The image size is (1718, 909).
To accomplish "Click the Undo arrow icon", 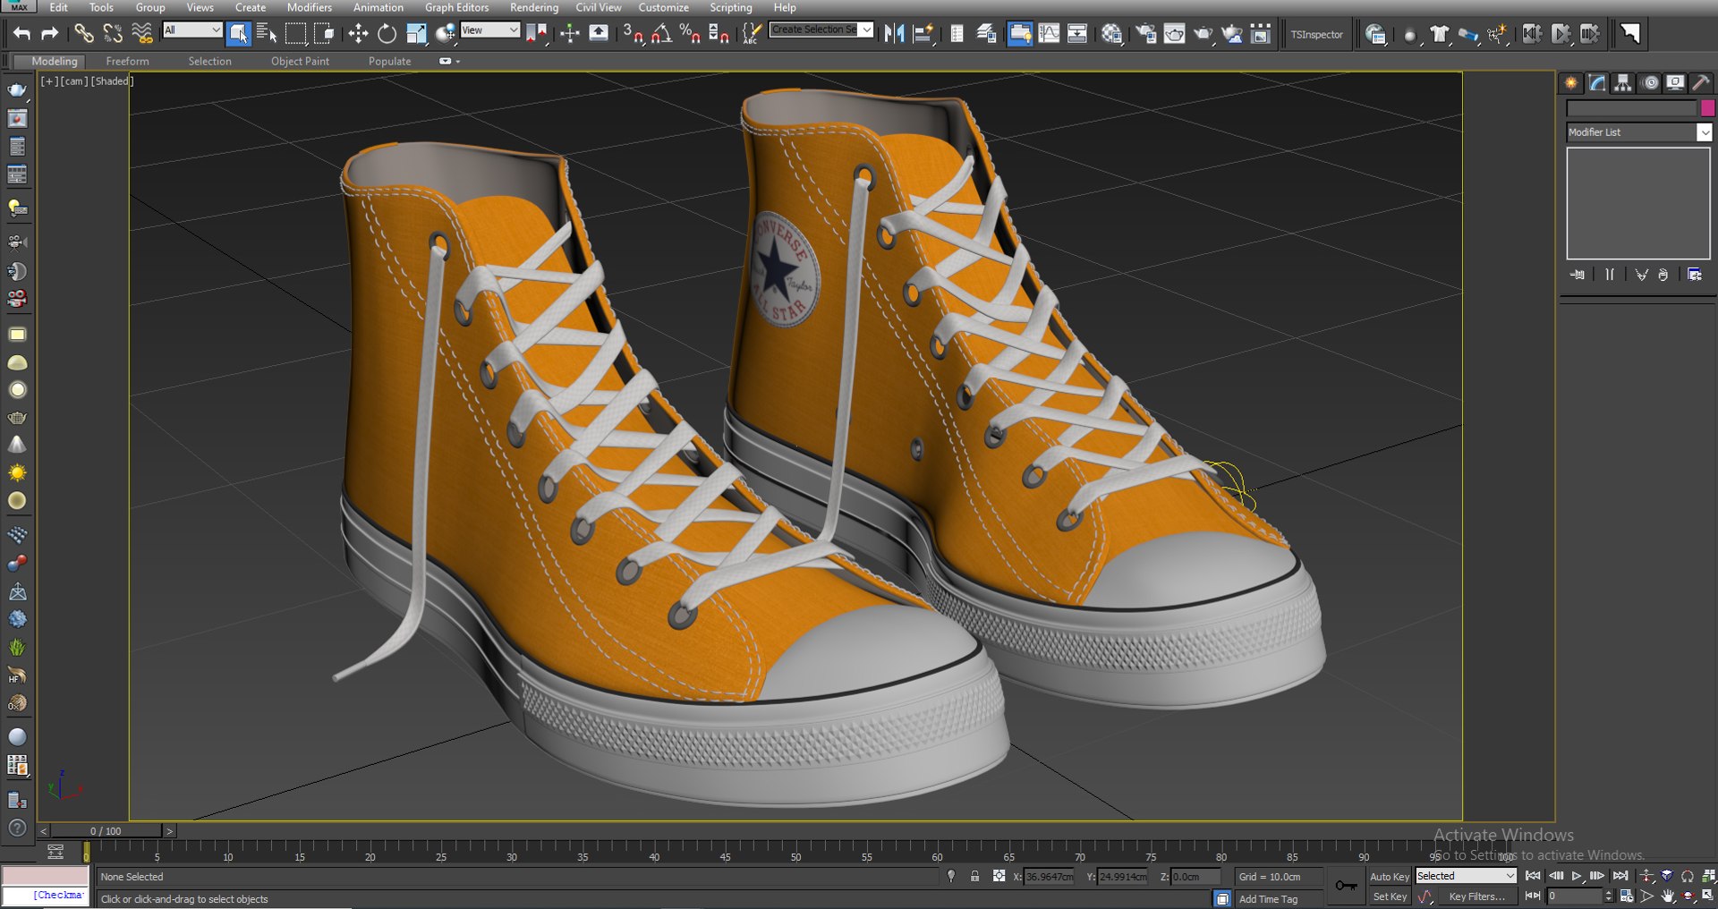I will [21, 34].
